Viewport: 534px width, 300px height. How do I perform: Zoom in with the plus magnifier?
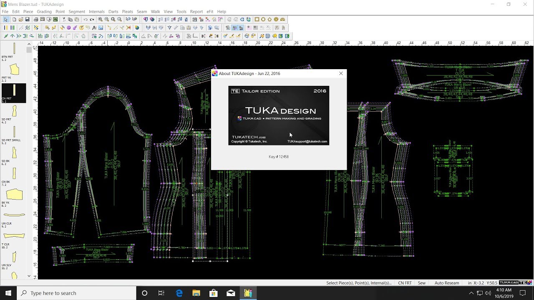[x=100, y=19]
